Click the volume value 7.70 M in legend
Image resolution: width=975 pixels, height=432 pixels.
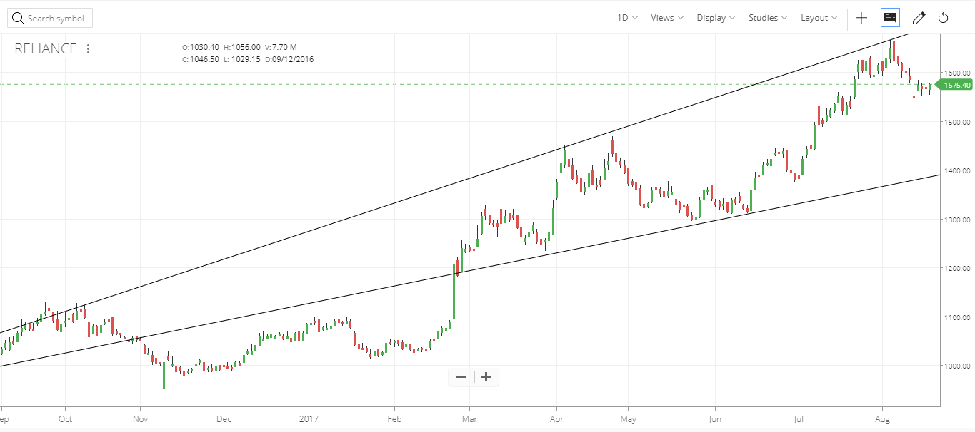tap(280, 48)
